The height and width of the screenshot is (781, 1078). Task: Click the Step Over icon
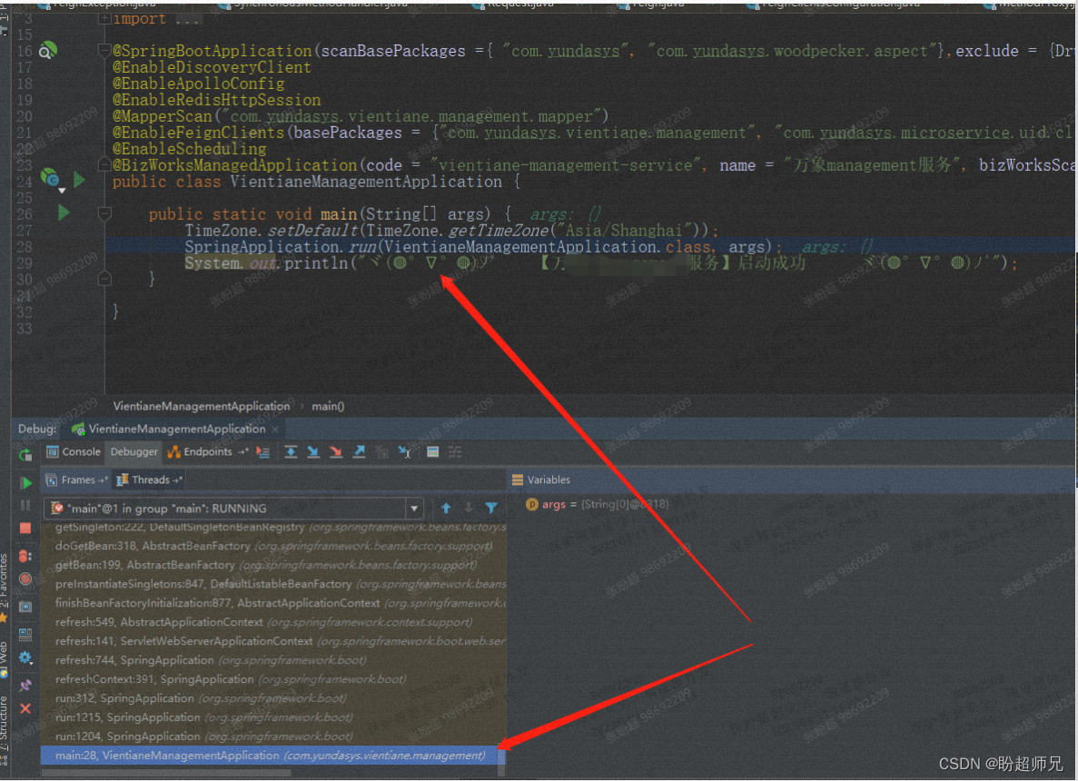291,451
